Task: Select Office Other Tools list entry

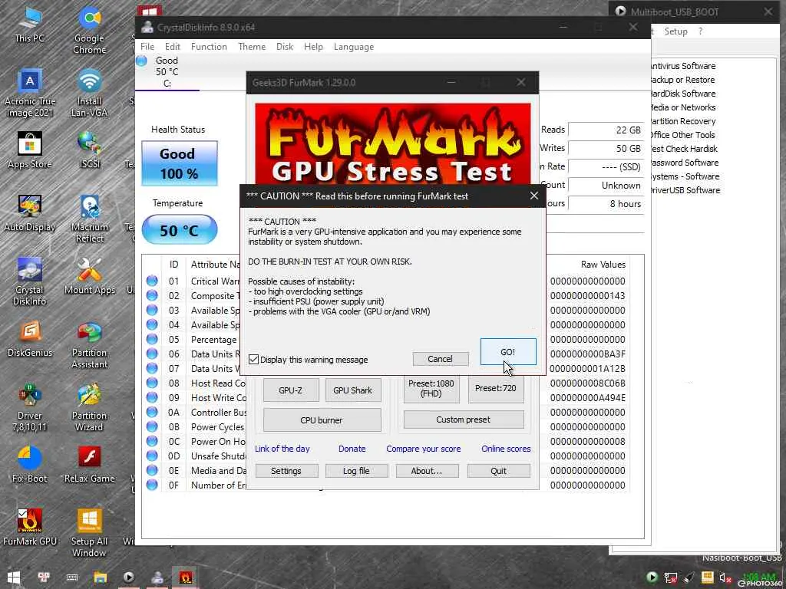Action: pos(682,135)
